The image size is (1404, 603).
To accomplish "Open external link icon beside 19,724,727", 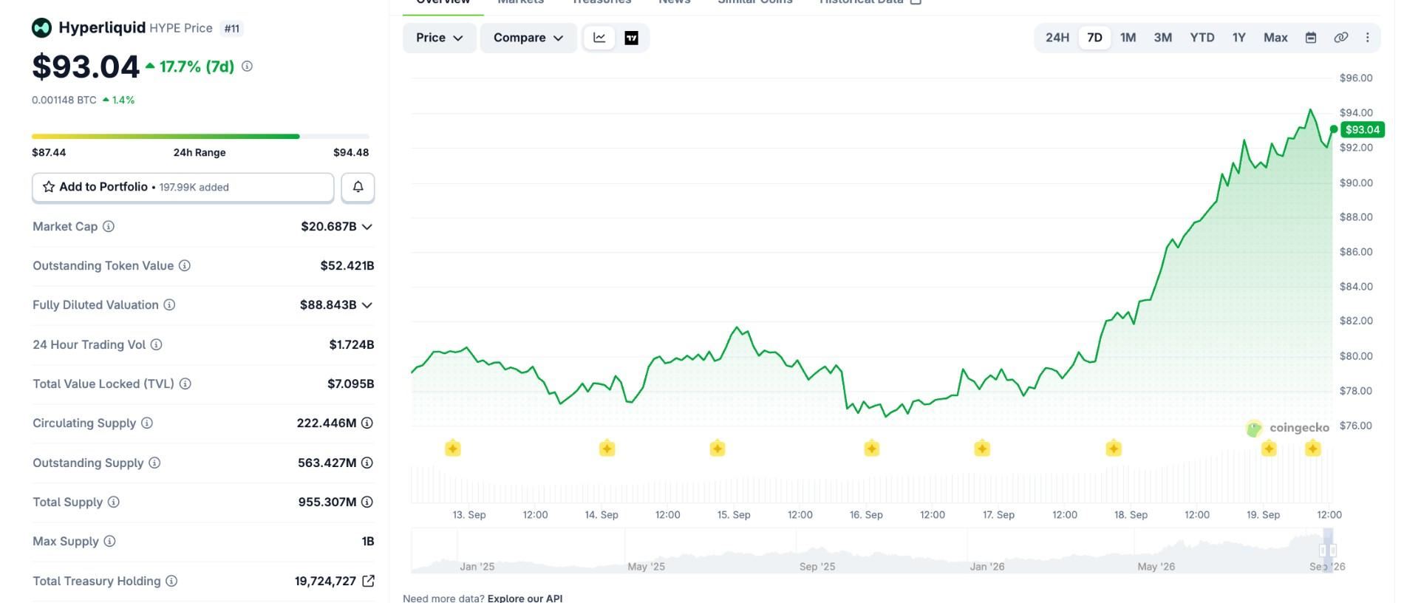I will coord(368,581).
